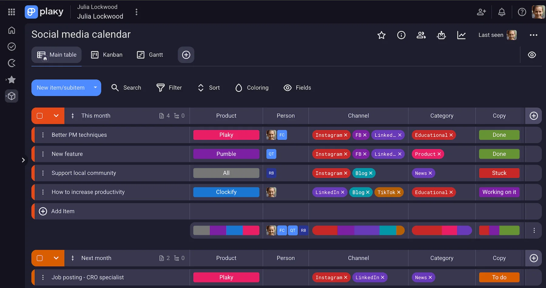Open Next month group options menu

[x=72, y=258]
